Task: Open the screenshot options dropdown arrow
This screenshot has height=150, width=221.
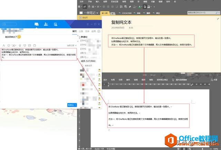Action: [16, 46]
